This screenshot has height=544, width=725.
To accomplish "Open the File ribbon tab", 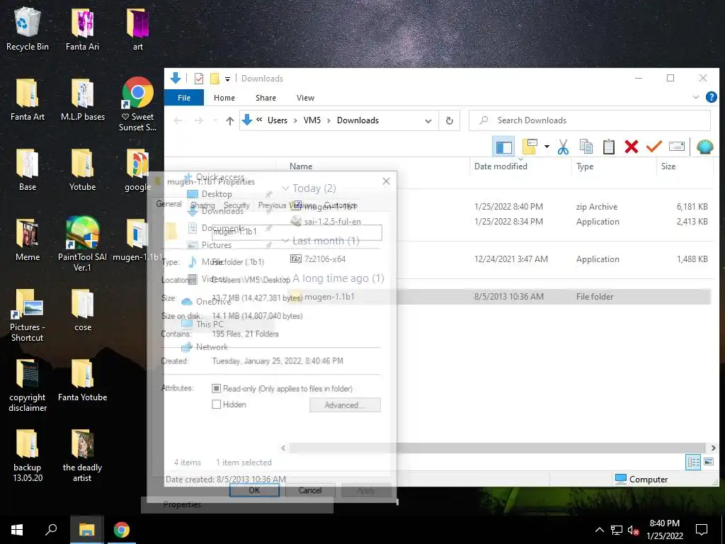I will [184, 98].
